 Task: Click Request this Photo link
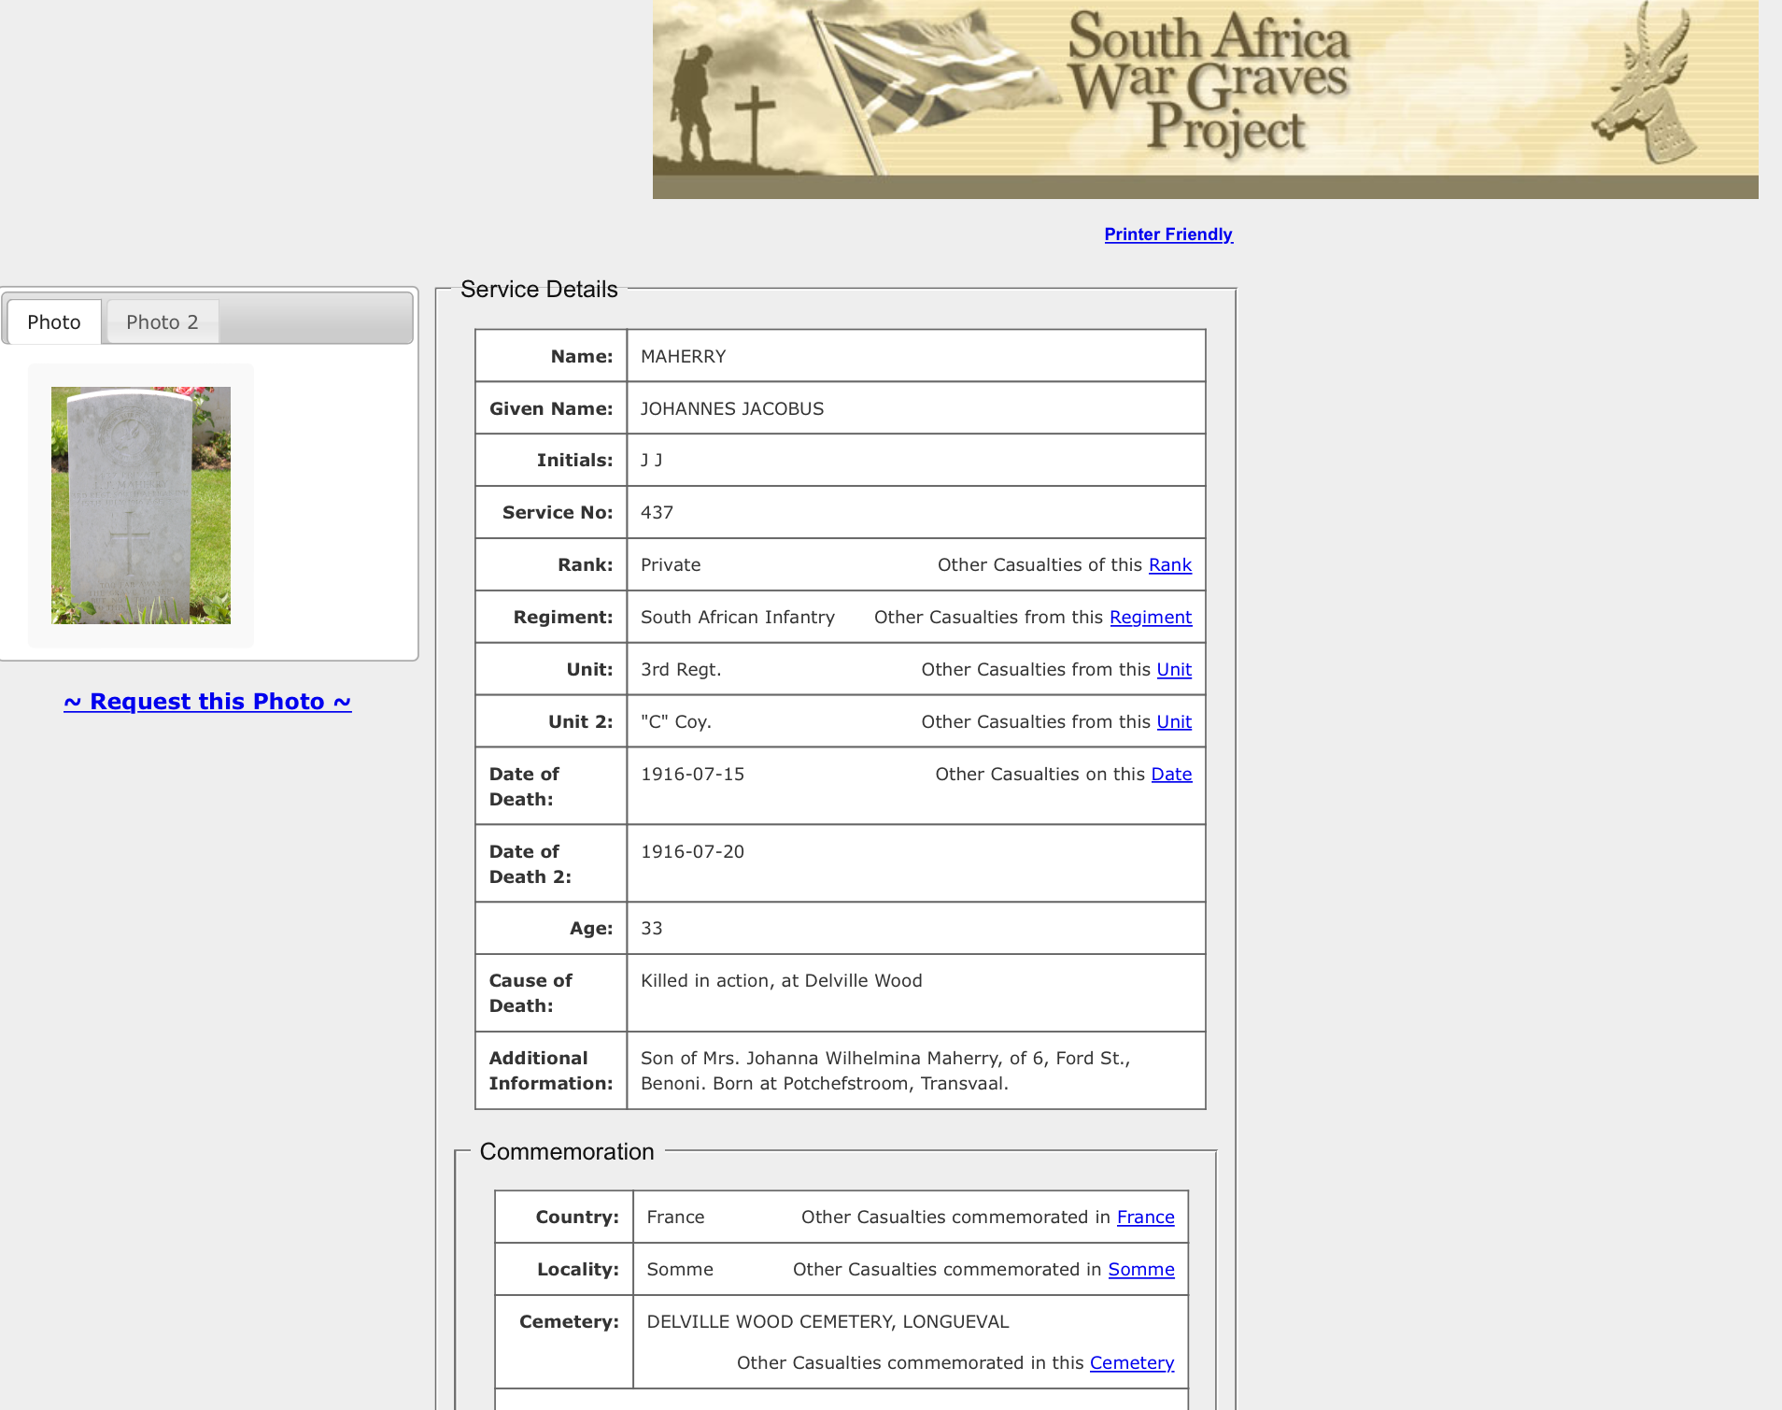click(x=207, y=702)
